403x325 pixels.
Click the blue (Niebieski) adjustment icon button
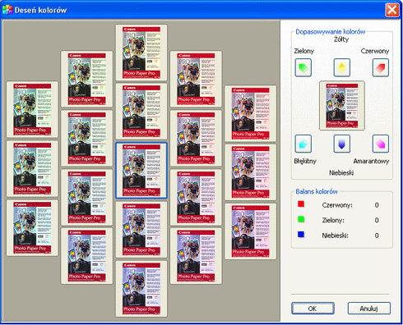[341, 144]
